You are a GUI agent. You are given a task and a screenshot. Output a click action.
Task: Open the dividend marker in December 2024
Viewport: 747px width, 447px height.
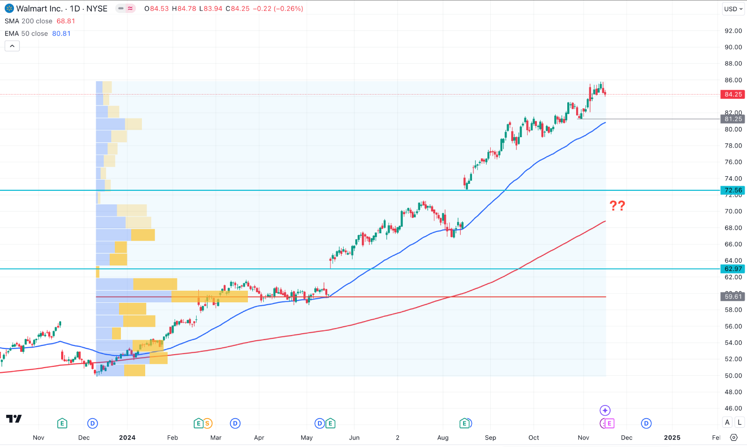coord(646,424)
